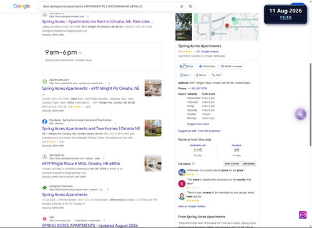Click the magnifier search icon

pyautogui.click(x=190, y=6)
